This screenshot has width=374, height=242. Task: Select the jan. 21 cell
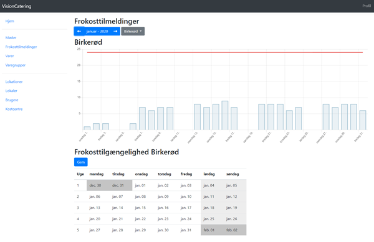pos(121,219)
